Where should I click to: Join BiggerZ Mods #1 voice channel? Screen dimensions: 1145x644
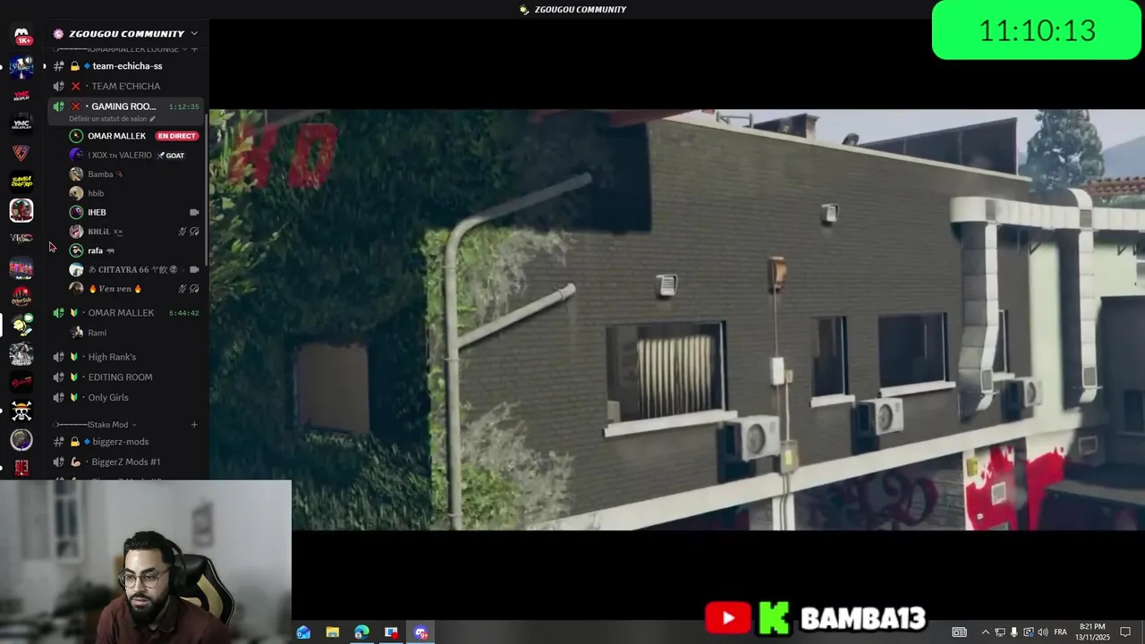point(127,462)
